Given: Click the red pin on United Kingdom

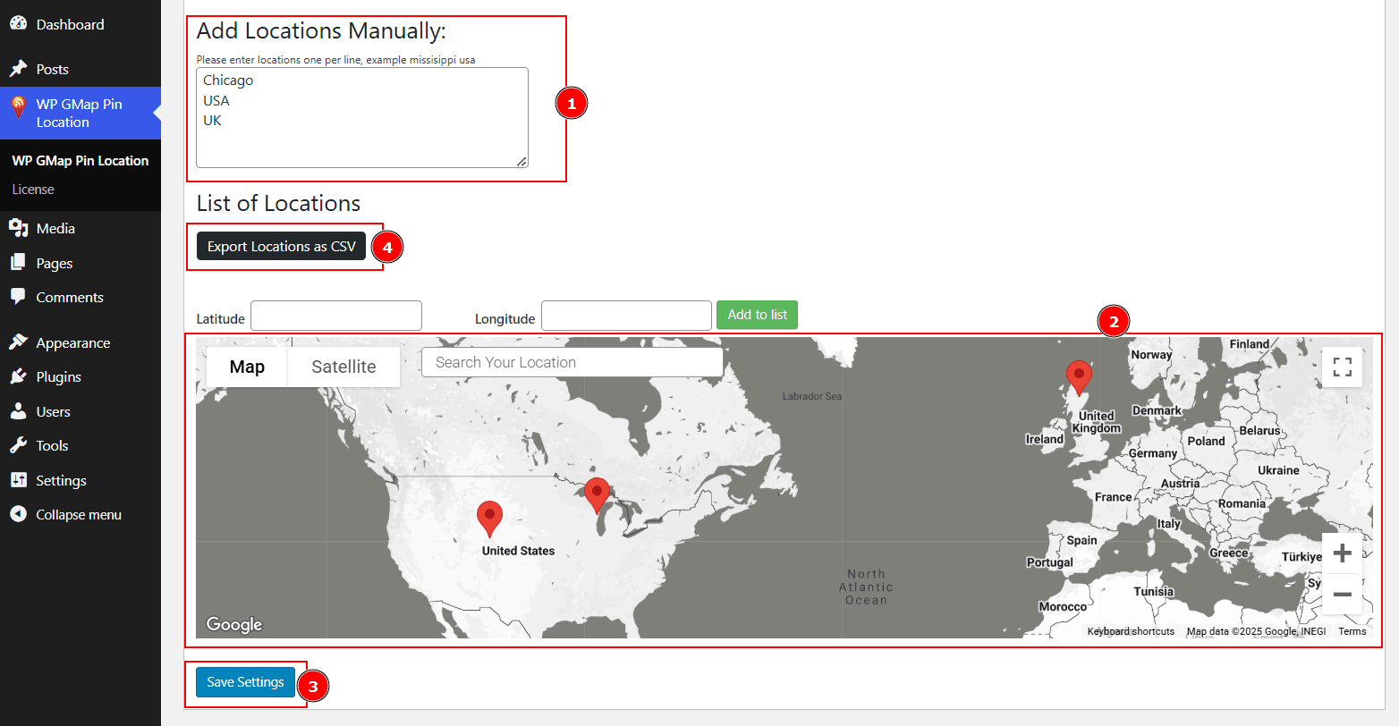Looking at the screenshot, I should pos(1080,378).
